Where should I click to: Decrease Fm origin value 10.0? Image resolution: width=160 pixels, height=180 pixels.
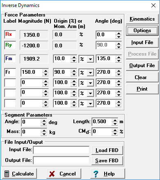coord(74,61)
